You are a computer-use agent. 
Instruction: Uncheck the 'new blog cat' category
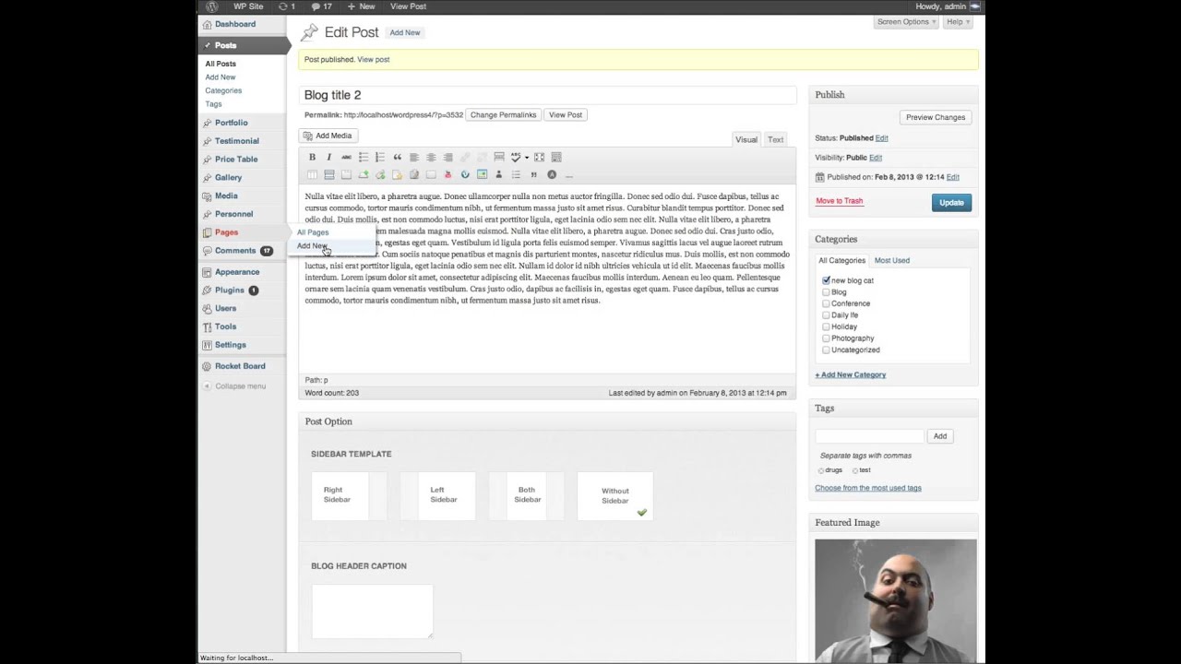(x=826, y=280)
